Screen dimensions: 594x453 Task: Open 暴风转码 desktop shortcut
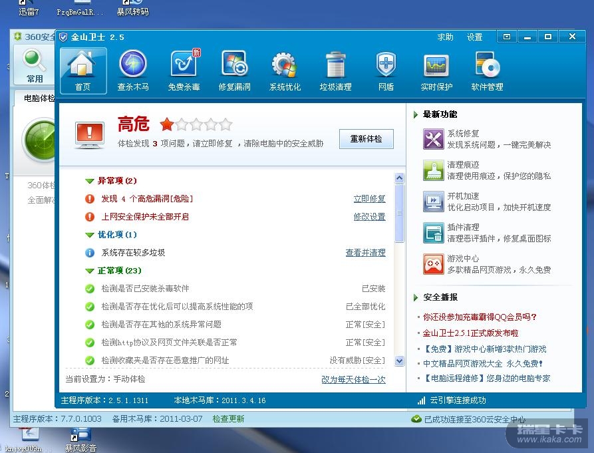click(x=132, y=8)
